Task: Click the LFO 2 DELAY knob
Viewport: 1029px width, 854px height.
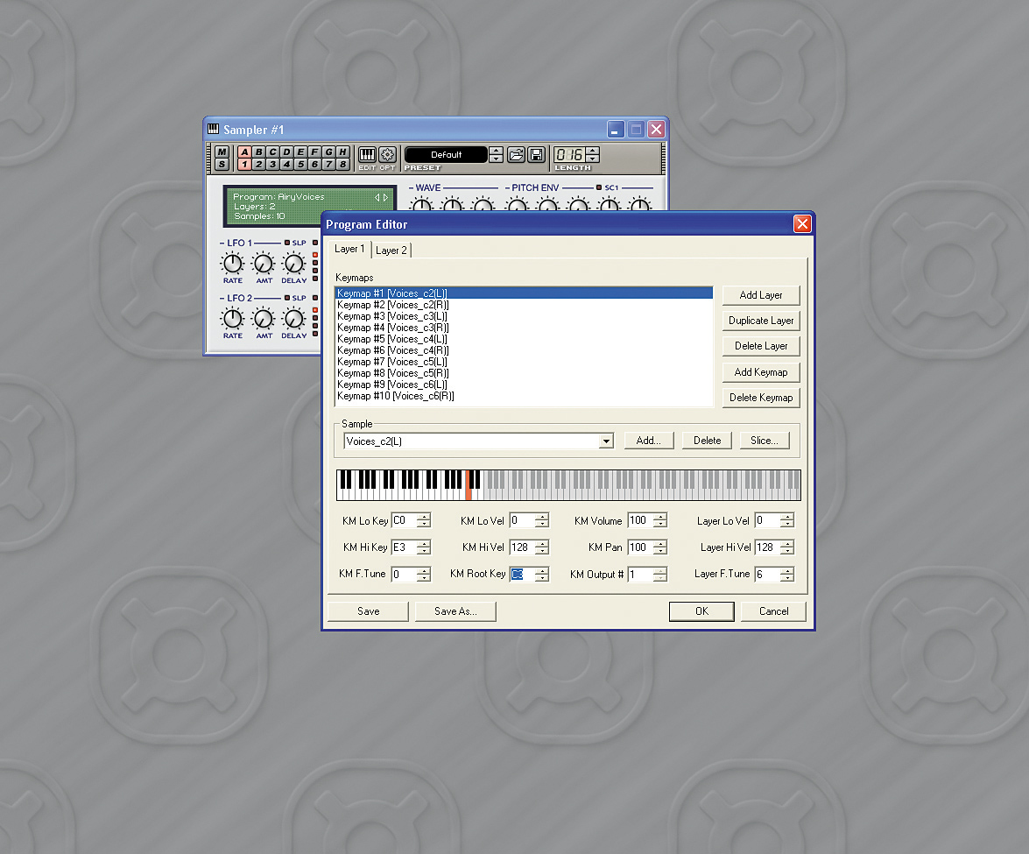Action: [x=293, y=319]
